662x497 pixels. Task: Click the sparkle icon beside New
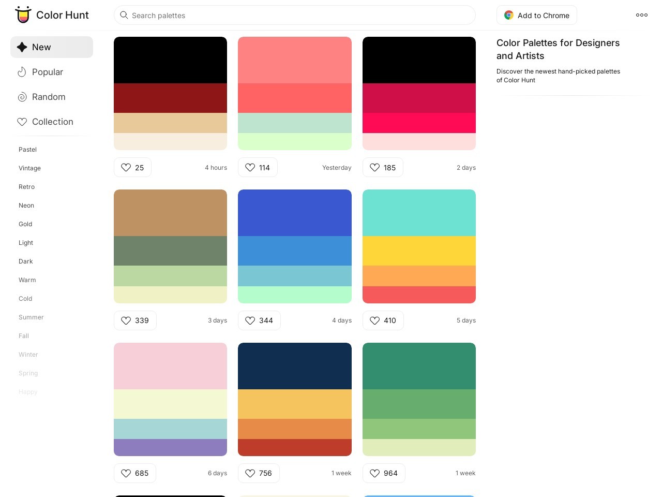pyautogui.click(x=22, y=47)
